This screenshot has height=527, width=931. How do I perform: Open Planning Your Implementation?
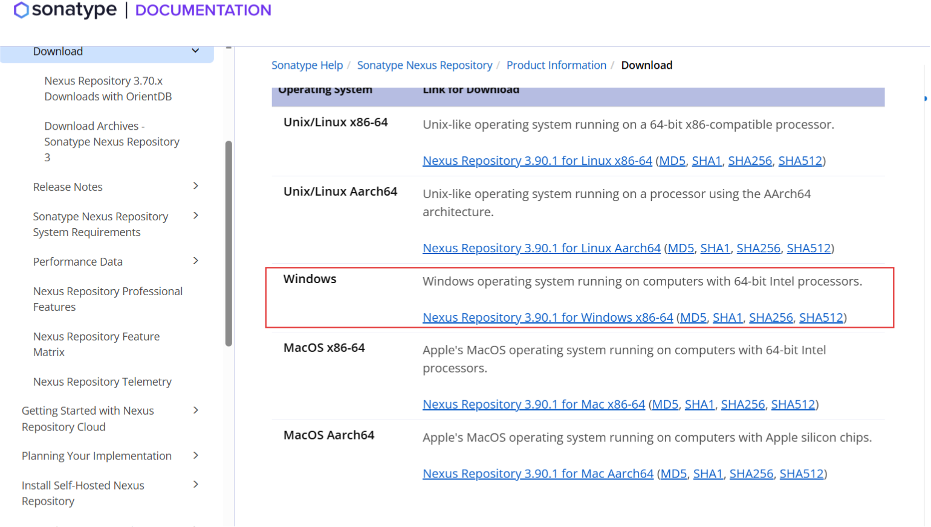(97, 456)
